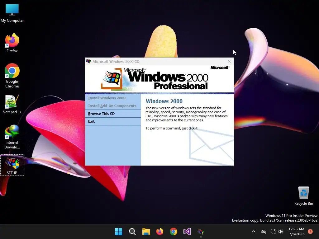Open the volume speaker tray icon
Viewport: 319px width, 239px height.
point(281,232)
